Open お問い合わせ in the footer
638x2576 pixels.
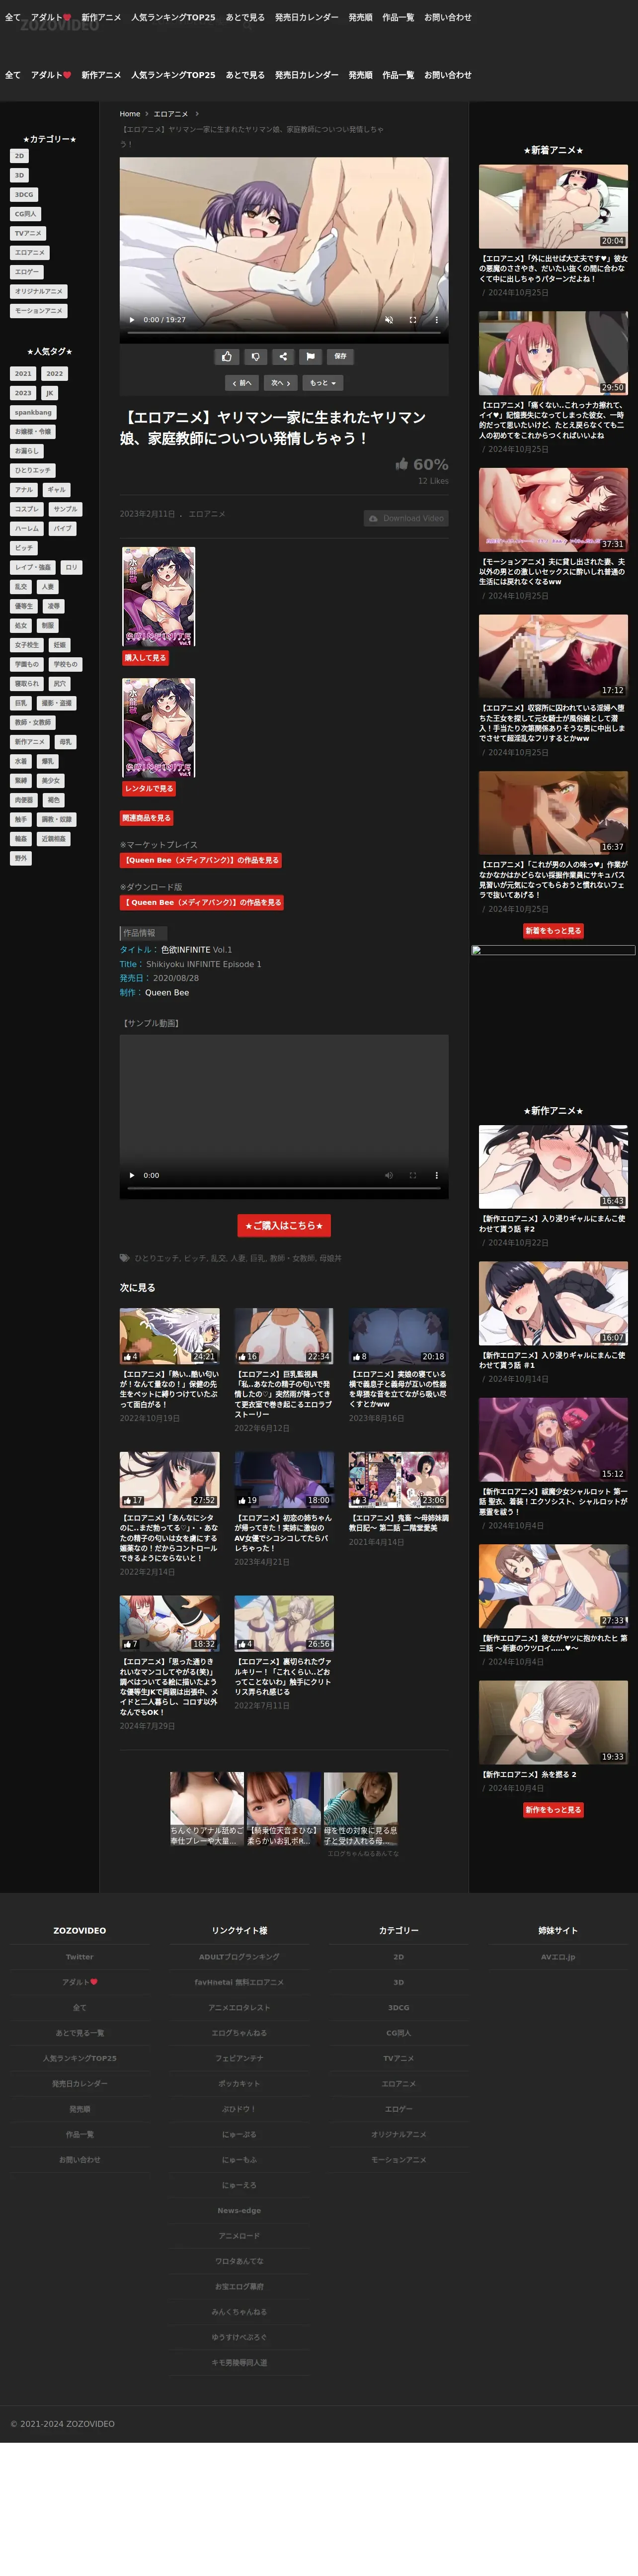coord(80,2160)
